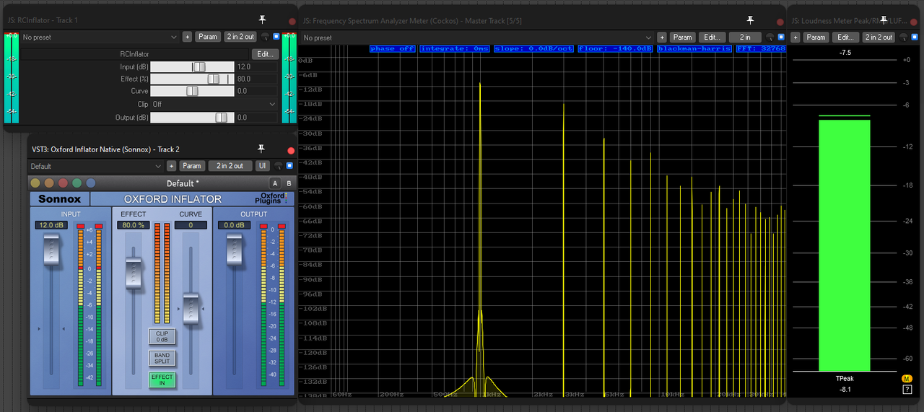Click the Oxford Plugins logo
The image size is (924, 412).
pyautogui.click(x=272, y=198)
